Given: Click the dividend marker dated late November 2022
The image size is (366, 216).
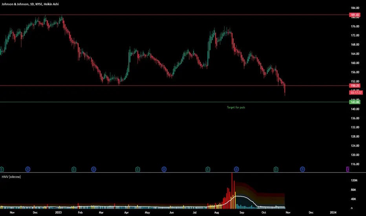Looking at the screenshot, I should (28, 169).
